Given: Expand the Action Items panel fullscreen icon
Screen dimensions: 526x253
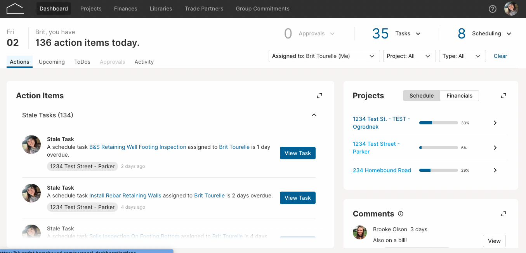Looking at the screenshot, I should pos(319,96).
